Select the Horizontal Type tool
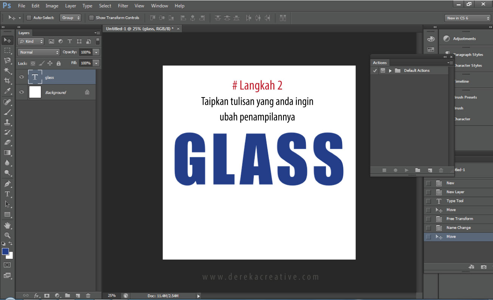493x300 pixels. point(7,194)
